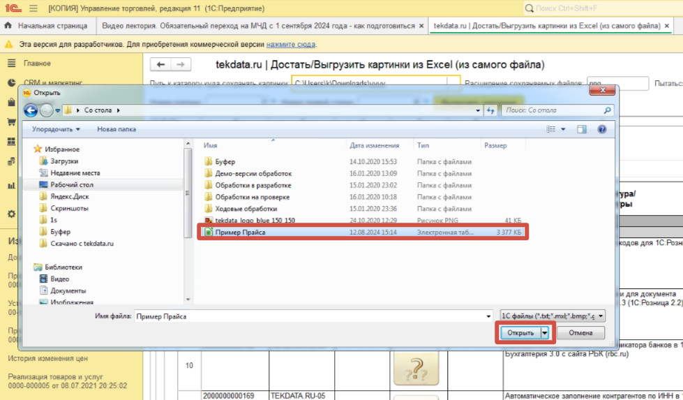
Task: Select the tekdata.ru Excel pictures tab
Action: pos(547,26)
